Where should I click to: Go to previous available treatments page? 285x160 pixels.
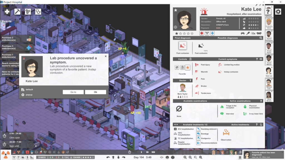[175, 125]
